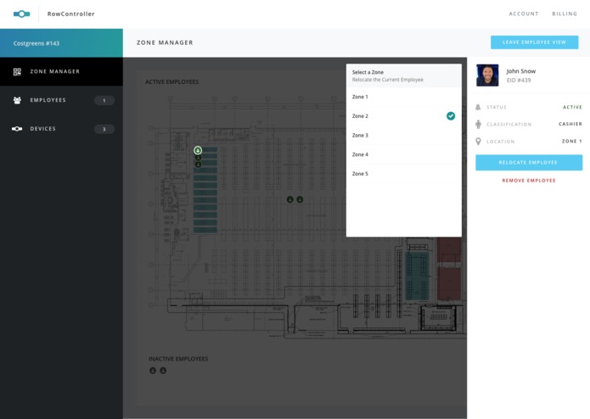Choose Zone 2 in the zone list

(x=404, y=116)
